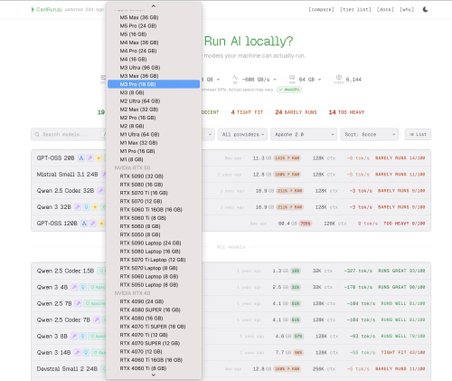Open the All providers dropdown
Viewport: 452px width, 381px height.
point(242,135)
